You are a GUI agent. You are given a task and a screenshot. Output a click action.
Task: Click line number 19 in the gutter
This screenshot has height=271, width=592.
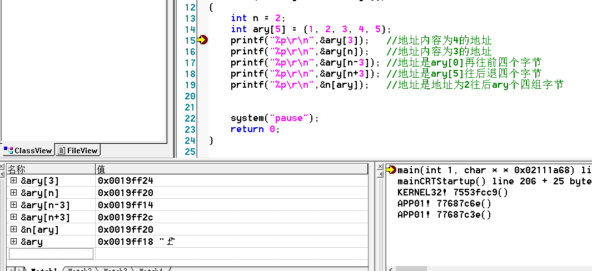(x=191, y=84)
